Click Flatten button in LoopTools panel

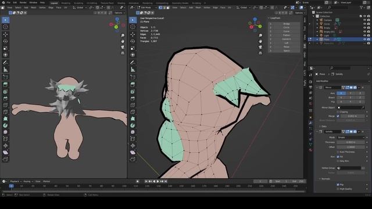287,35
